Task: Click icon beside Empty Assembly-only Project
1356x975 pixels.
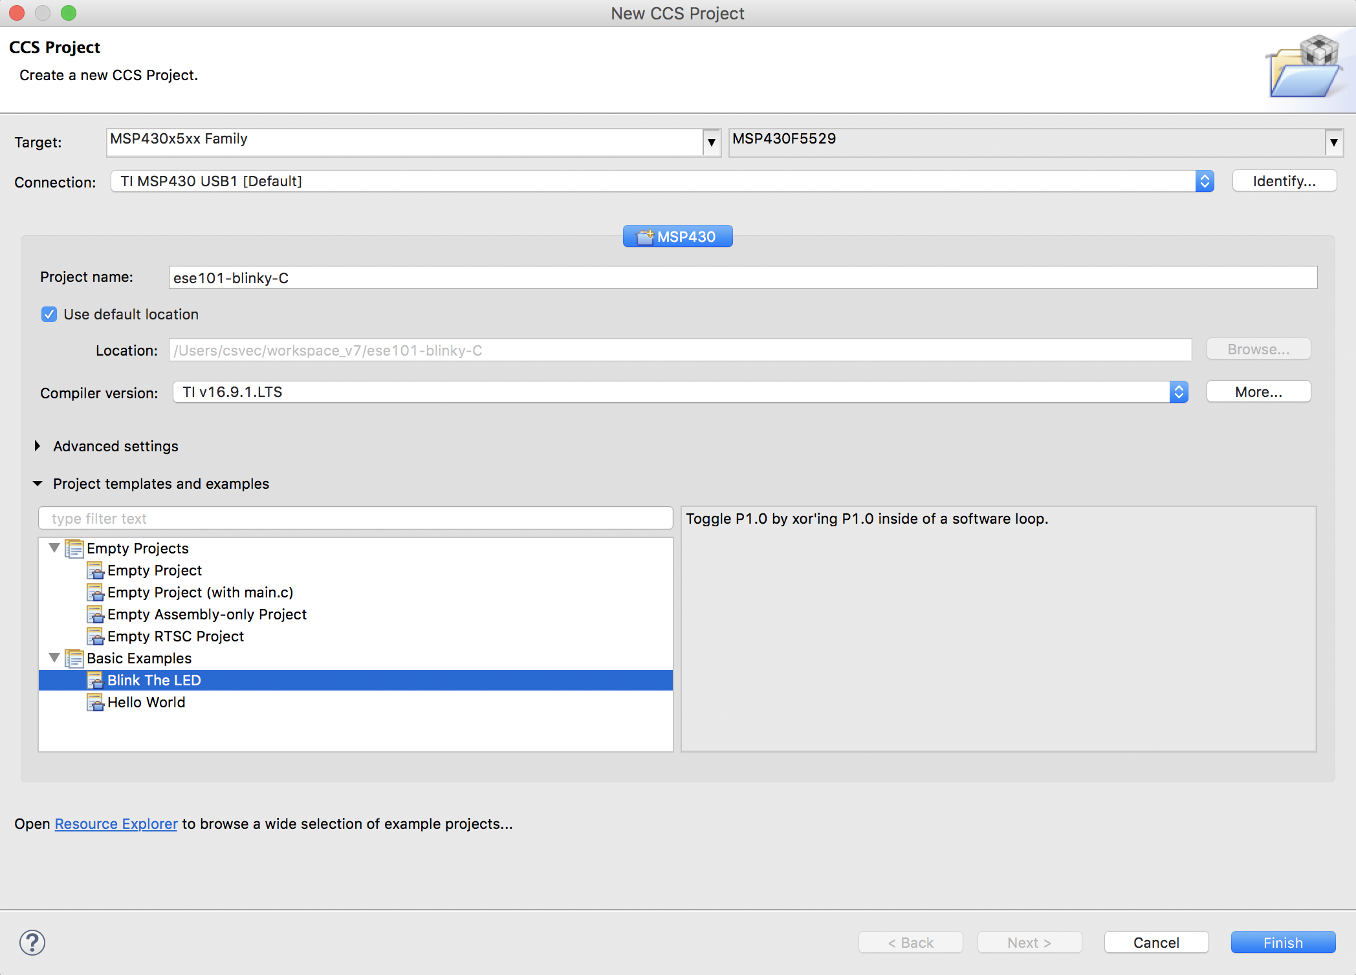Action: coord(96,615)
